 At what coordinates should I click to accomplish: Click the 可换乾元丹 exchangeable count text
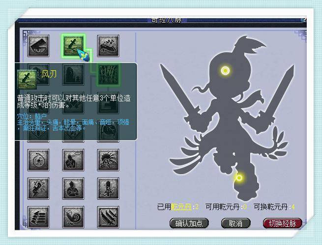click(274, 207)
